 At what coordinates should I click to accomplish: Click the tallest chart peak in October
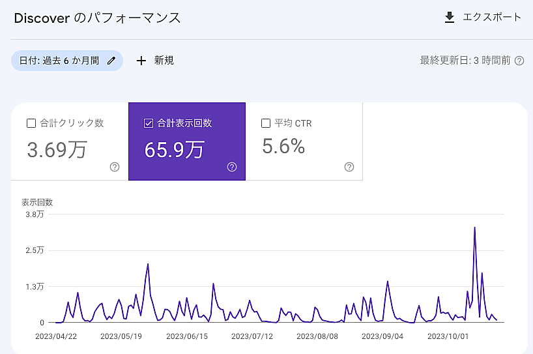(474, 228)
